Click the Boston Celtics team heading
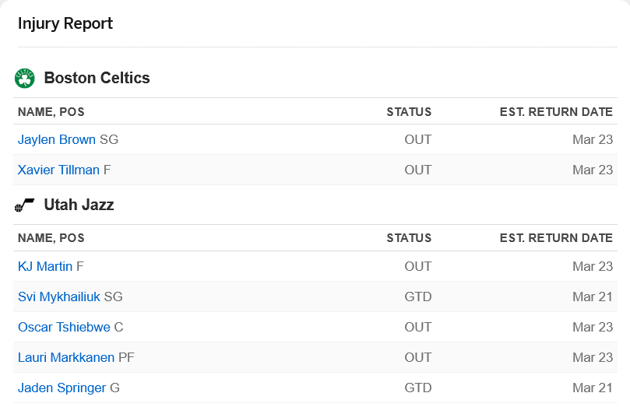Image resolution: width=630 pixels, height=407 pixels. [x=97, y=78]
